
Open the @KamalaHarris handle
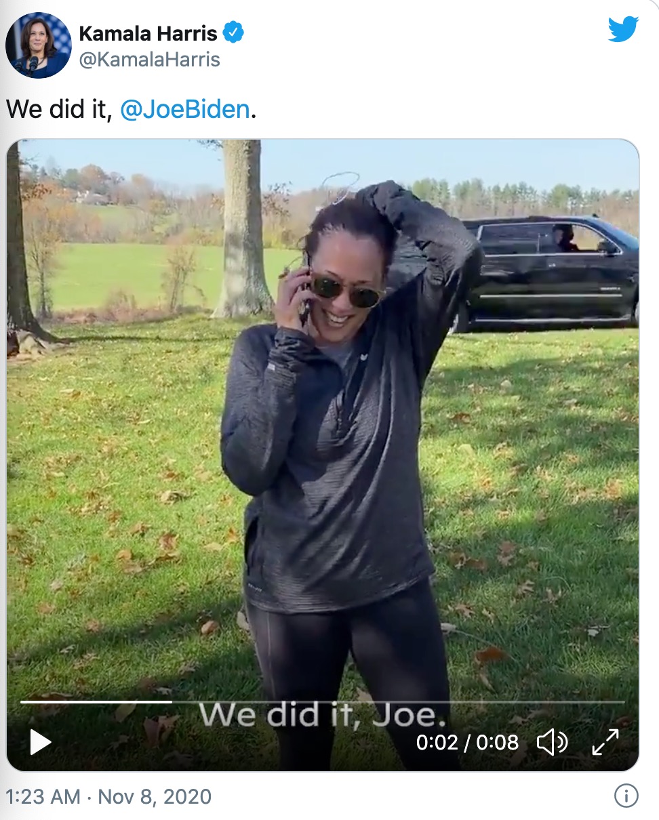tap(150, 60)
